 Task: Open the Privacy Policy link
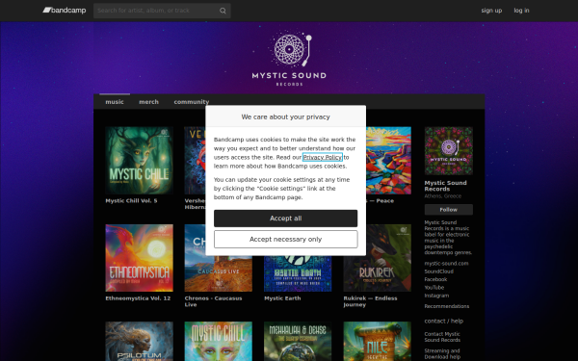click(x=322, y=157)
